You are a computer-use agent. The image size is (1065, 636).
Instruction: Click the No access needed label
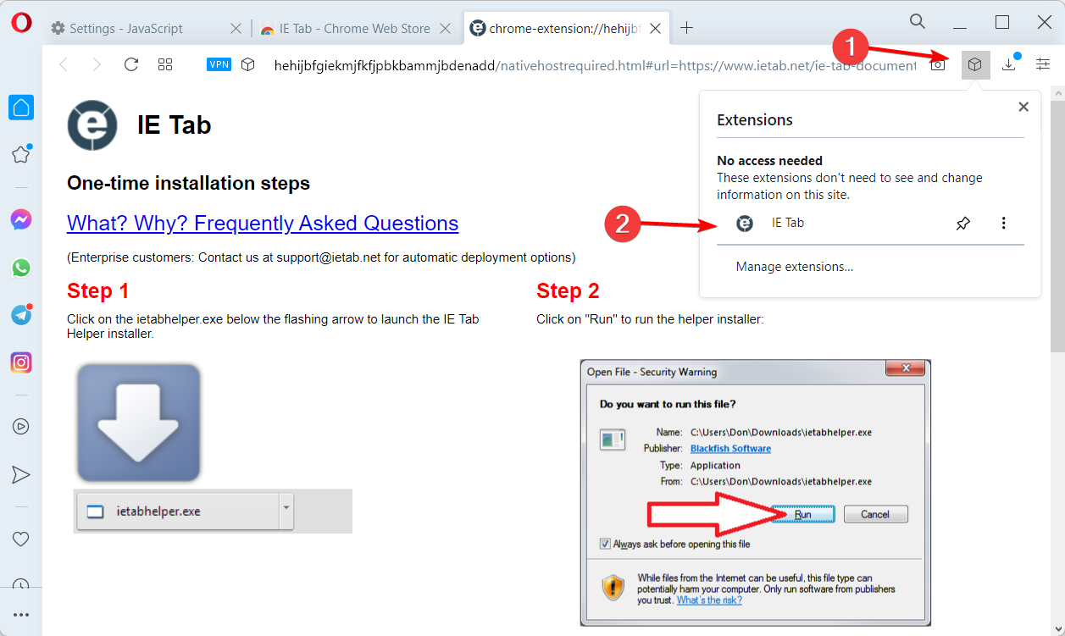770,161
